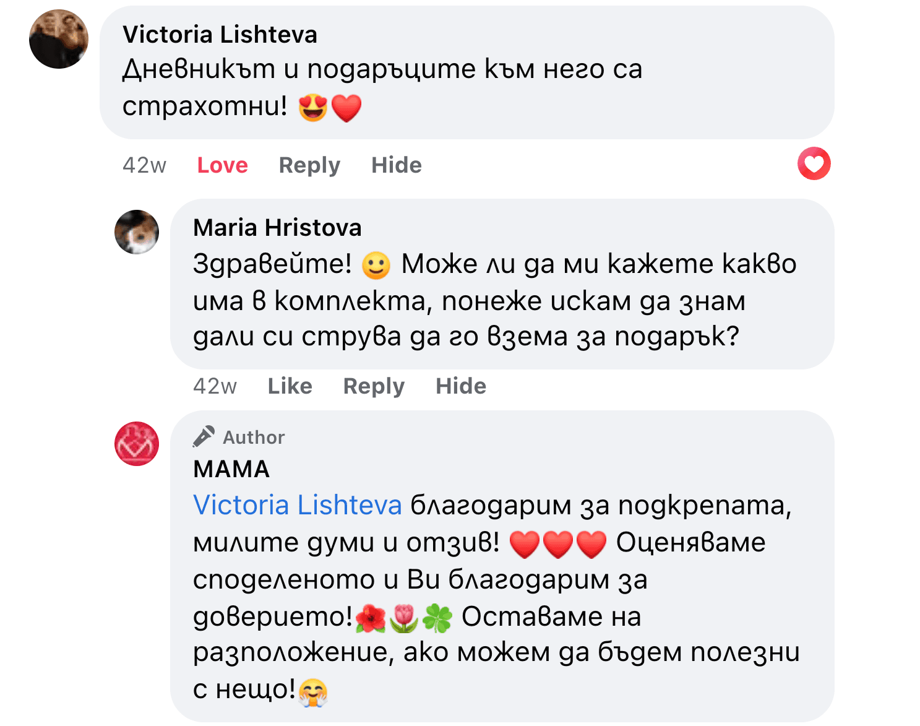Image resolution: width=920 pixels, height=726 pixels.
Task: Click the 42w timestamp on Victoria's comment
Action: point(144,165)
